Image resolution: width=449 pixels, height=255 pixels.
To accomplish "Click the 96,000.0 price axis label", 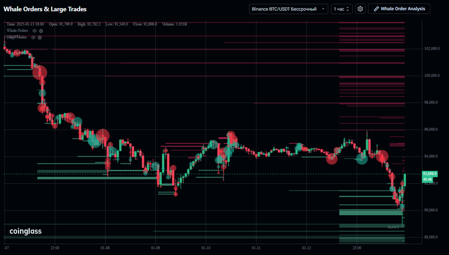I will [x=431, y=129].
